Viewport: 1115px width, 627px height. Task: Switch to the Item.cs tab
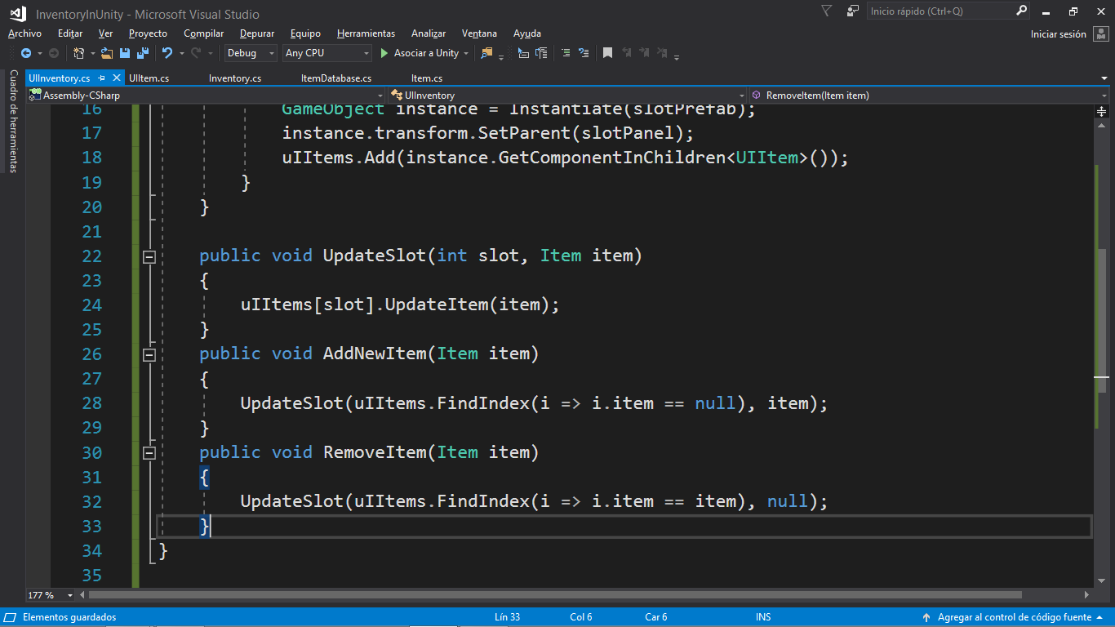(427, 78)
